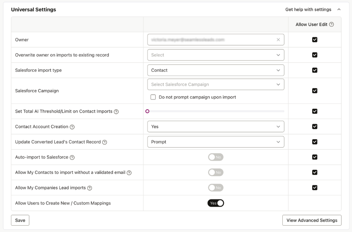The image size is (352, 232).
Task: Open View Advanced Settings
Action: pyautogui.click(x=312, y=220)
